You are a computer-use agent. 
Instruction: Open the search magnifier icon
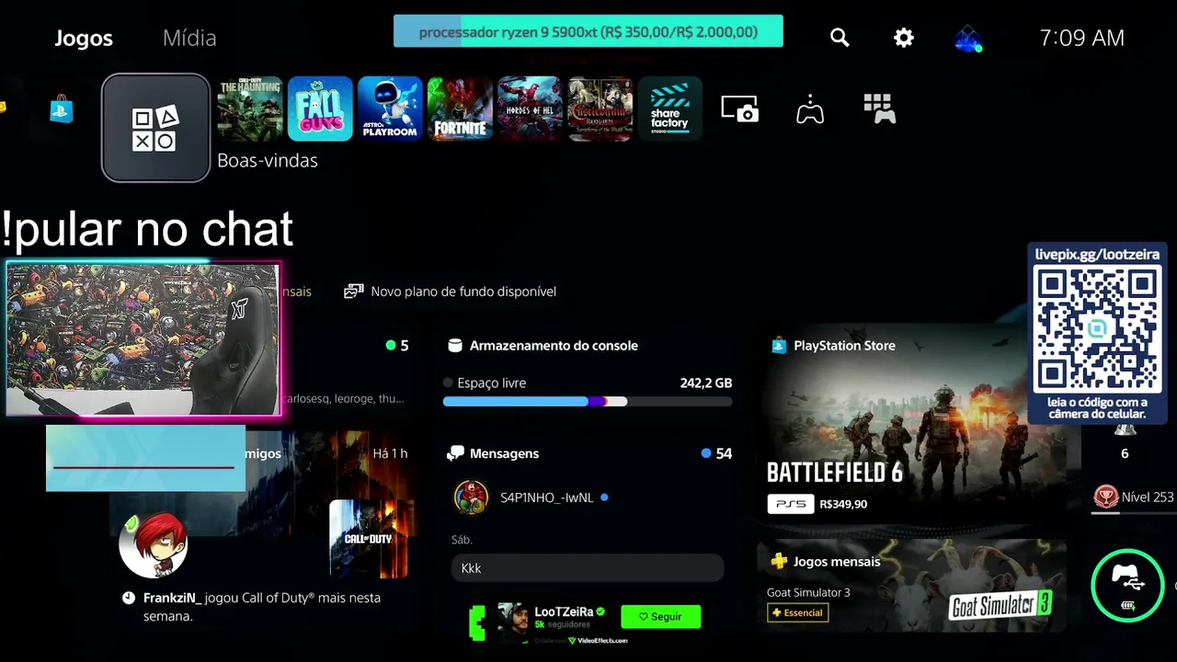click(x=840, y=38)
